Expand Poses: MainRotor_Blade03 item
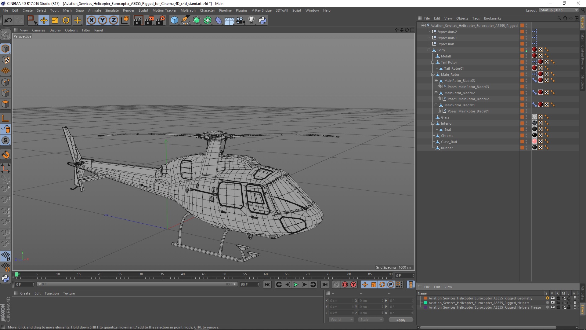This screenshot has width=586, height=330. pyautogui.click(x=440, y=87)
